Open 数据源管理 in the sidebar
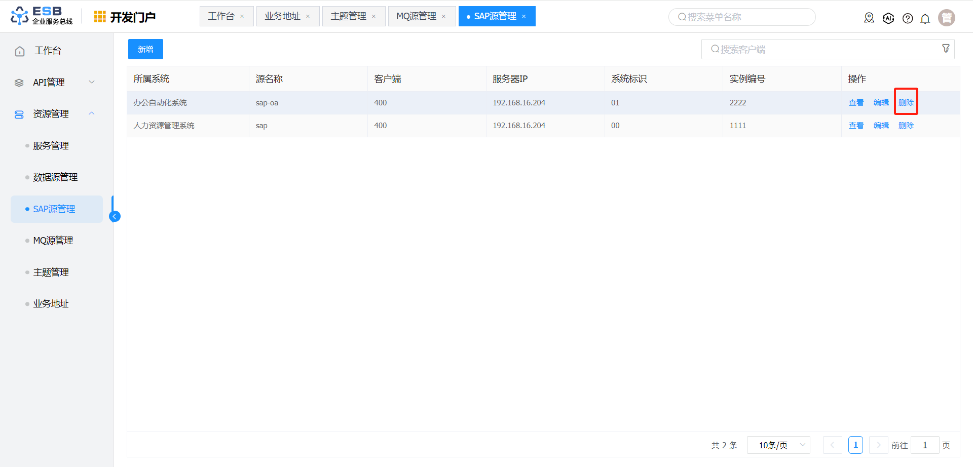Image resolution: width=973 pixels, height=467 pixels. 55,177
